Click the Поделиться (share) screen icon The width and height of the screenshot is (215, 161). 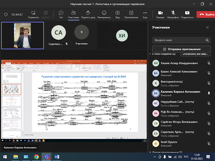[187, 13]
